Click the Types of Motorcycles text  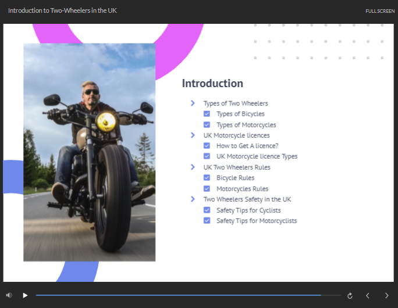click(x=246, y=125)
